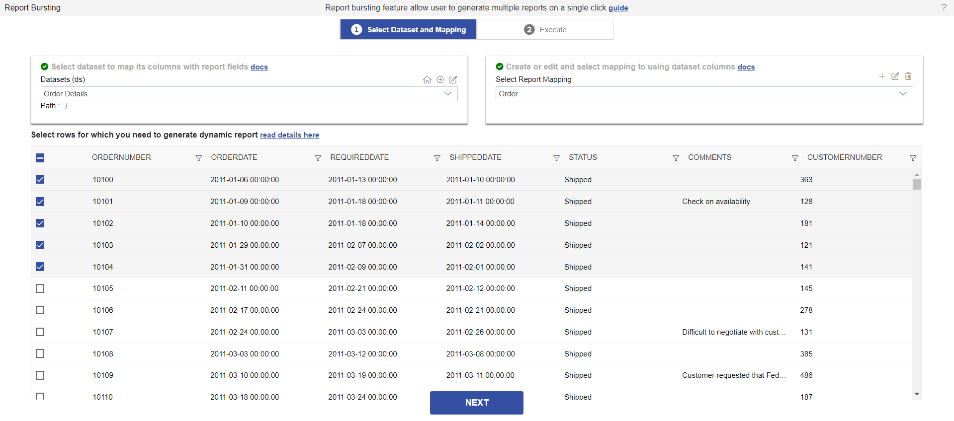Click order date 2011-01-06 00:00:00
This screenshot has width=954, height=421.
click(245, 180)
